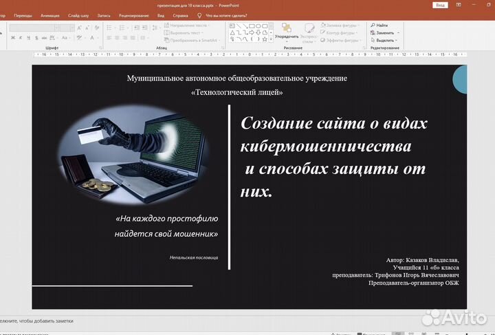Open the Справка tab
This screenshot has width=495, height=335.
pyautogui.click(x=180, y=15)
